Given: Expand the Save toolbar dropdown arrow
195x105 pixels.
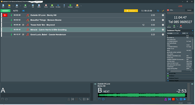Looking at the screenshot, I should pos(21,6).
